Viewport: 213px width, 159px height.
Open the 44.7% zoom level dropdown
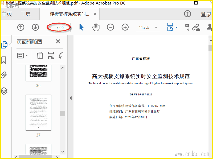pyautogui.click(x=156, y=28)
